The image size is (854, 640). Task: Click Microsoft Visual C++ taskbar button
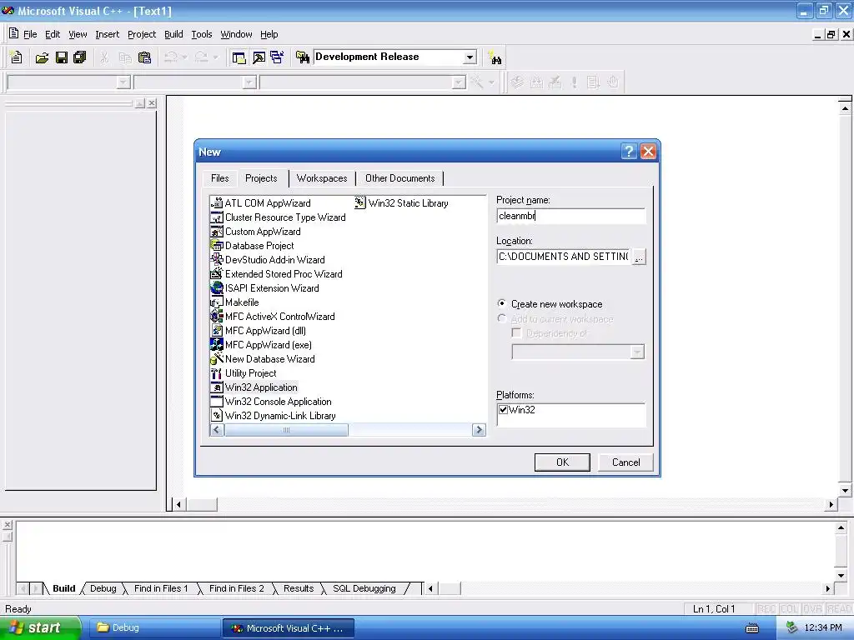pos(288,627)
